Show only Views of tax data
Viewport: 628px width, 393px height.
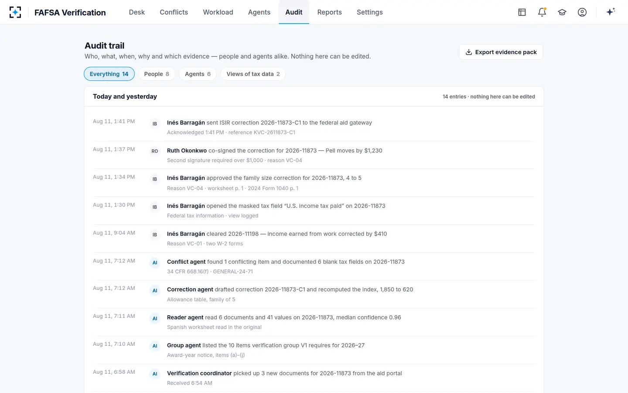tap(253, 74)
